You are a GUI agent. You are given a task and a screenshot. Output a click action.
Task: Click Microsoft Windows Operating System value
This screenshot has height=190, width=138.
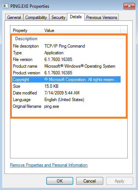(80, 66)
